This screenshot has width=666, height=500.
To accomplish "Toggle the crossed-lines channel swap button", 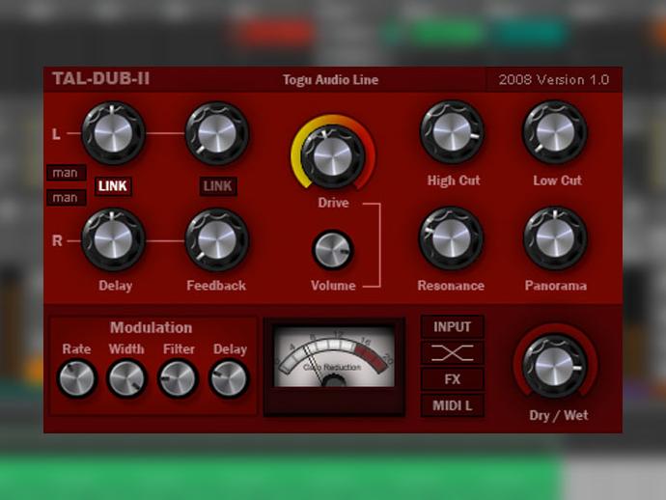I will pos(453,353).
